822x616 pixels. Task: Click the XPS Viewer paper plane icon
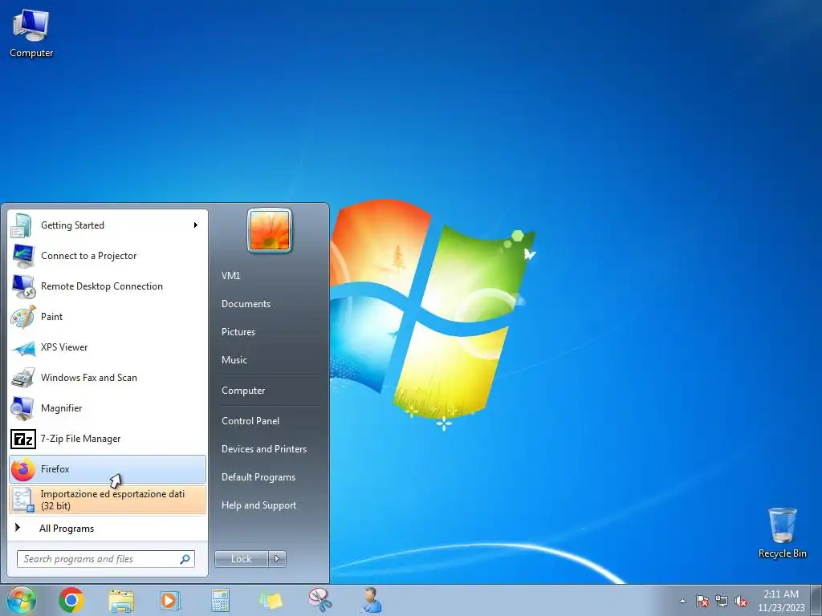[x=23, y=347]
